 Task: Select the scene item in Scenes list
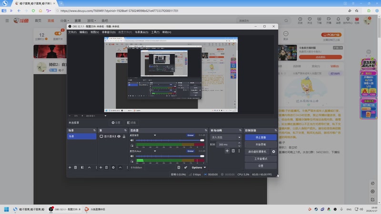[x=81, y=136]
